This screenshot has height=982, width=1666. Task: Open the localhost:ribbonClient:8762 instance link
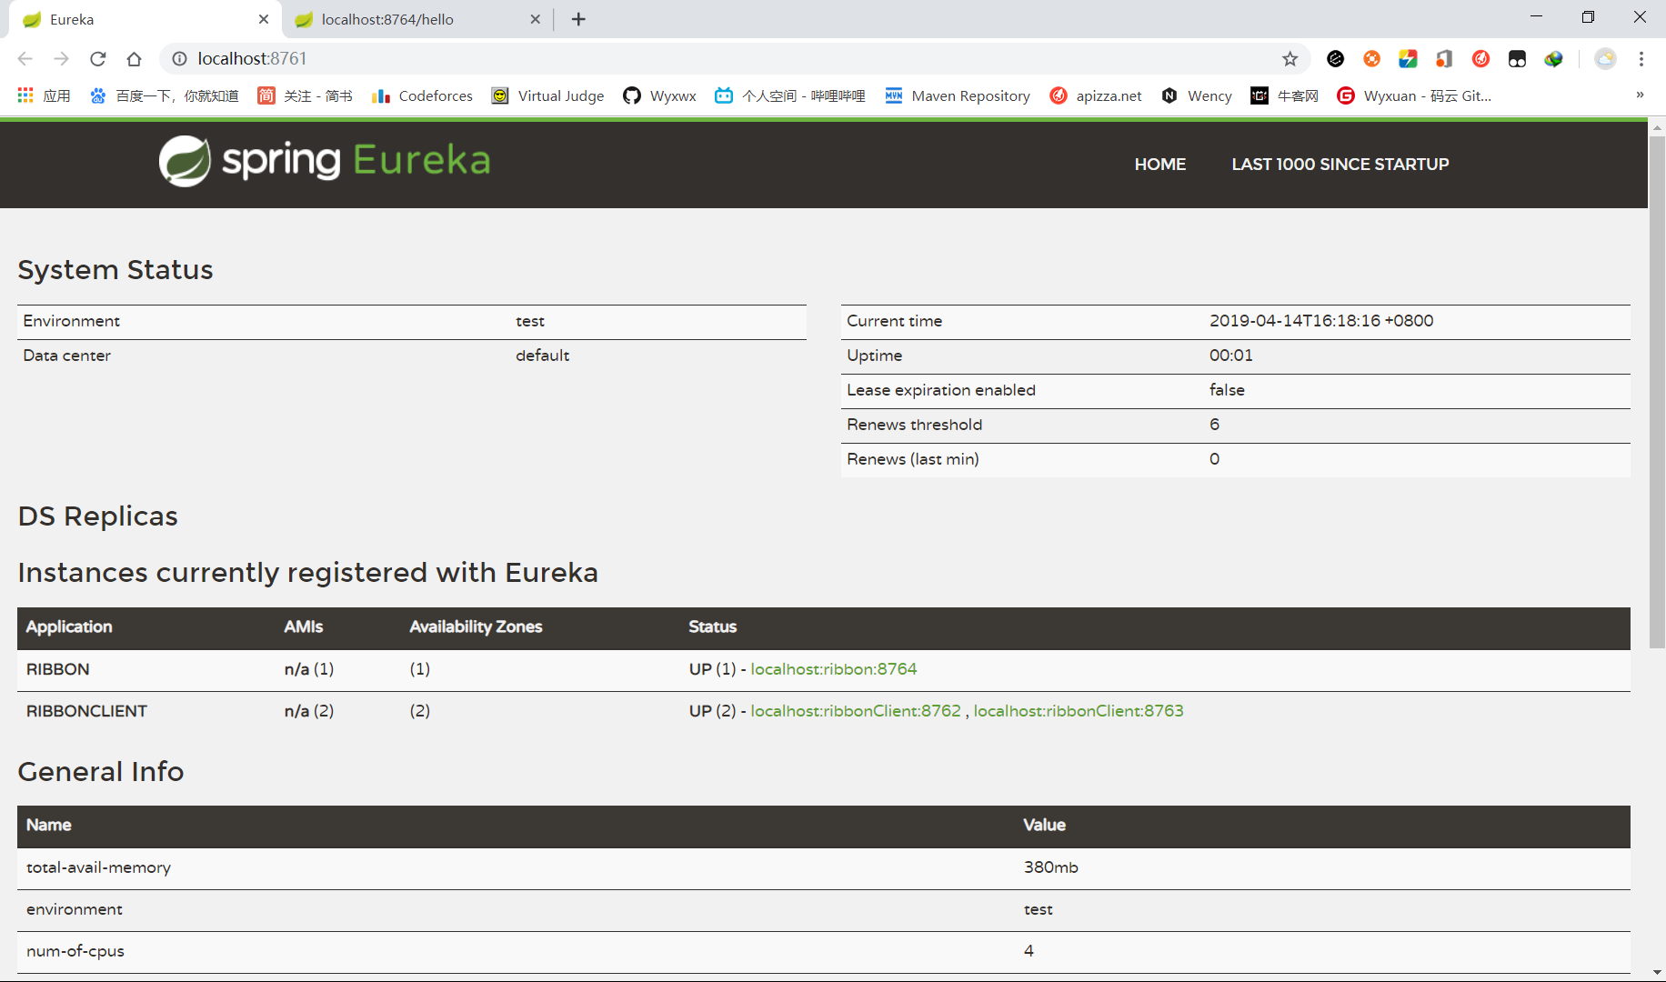click(x=856, y=711)
